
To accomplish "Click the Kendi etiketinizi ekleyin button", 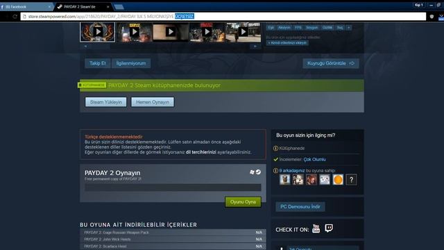I will (x=287, y=43).
